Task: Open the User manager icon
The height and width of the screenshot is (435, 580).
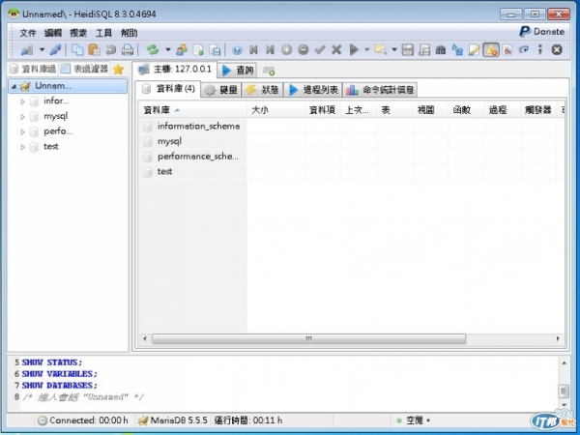Action: click(x=182, y=49)
